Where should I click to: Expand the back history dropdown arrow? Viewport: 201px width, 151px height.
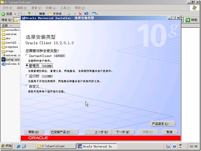point(15,14)
